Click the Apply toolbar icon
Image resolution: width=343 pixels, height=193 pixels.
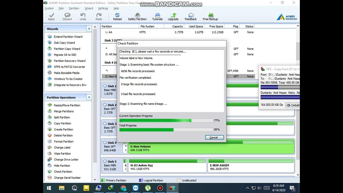pyautogui.click(x=51, y=17)
